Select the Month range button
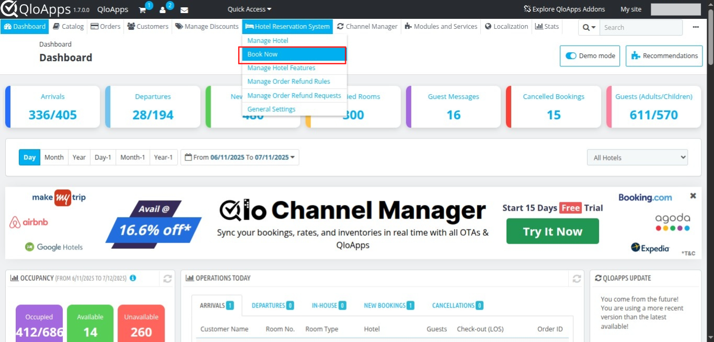714x342 pixels. tap(54, 157)
